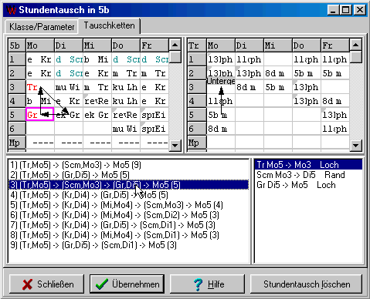Click the red Tr cell in 5b Monday period 3
Screen dimensions: 370x299
40,87
